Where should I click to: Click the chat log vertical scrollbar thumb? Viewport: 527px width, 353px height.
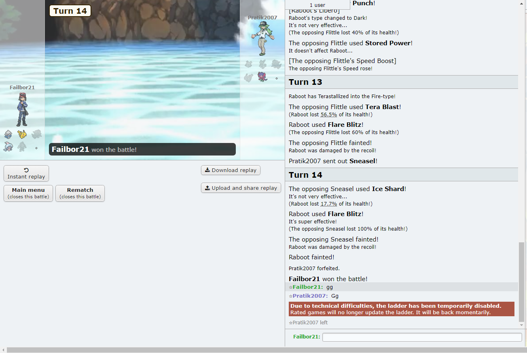click(x=522, y=282)
